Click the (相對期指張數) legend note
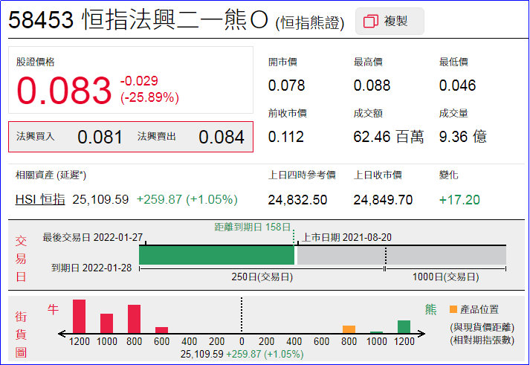The width and height of the screenshot is (530, 365). pos(482,340)
